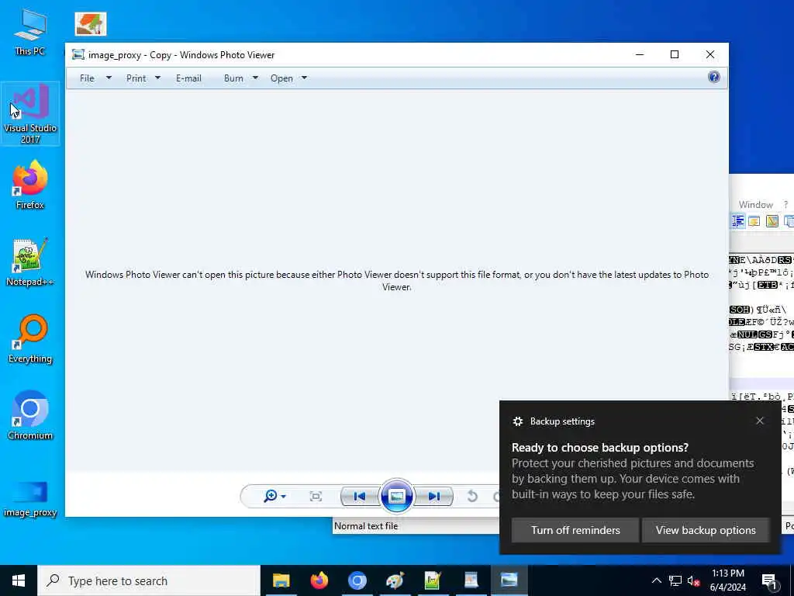Go to the previous picture

point(360,496)
